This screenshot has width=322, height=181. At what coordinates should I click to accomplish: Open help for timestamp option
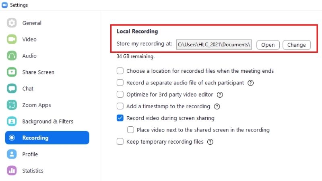point(217,107)
